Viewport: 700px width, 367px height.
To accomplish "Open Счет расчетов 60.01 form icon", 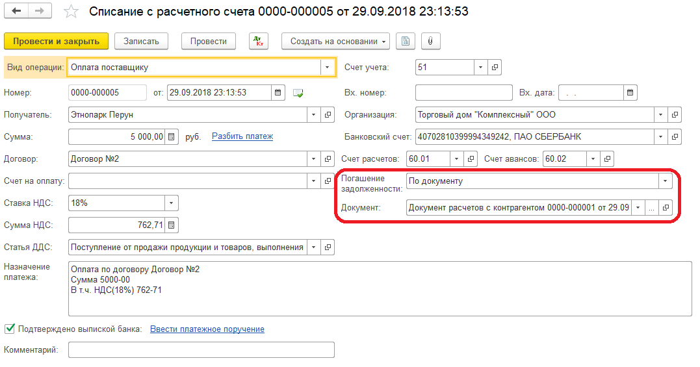I will click(x=471, y=158).
